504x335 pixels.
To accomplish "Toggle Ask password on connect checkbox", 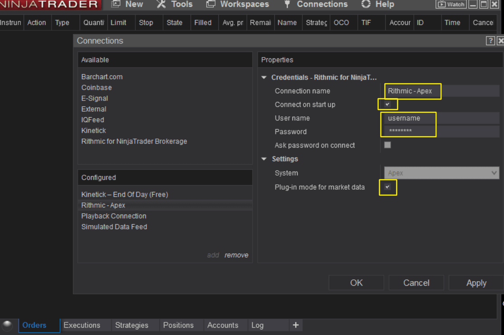I will (388, 145).
